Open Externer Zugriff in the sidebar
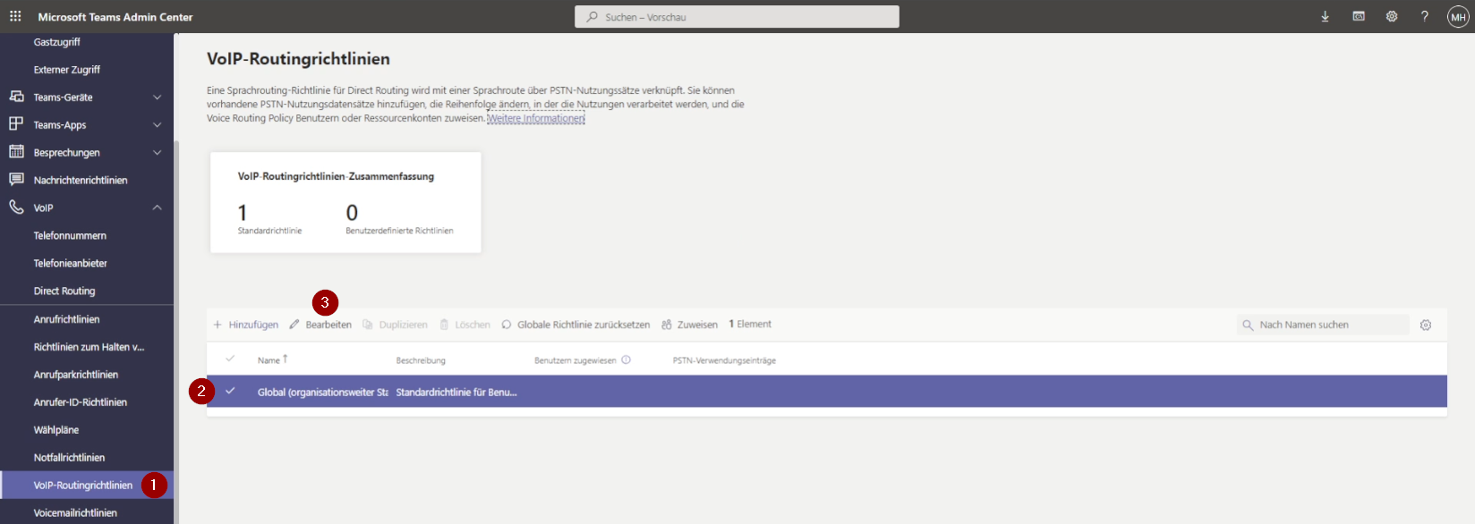Screen dimensions: 1475x524 [x=67, y=70]
